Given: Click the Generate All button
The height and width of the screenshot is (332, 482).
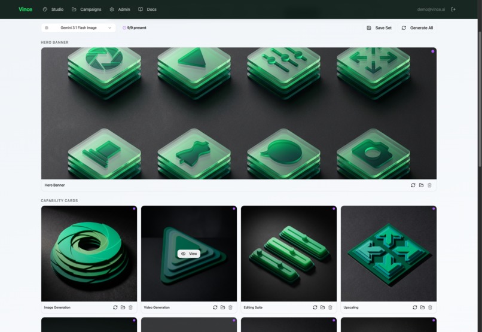Looking at the screenshot, I should click(x=417, y=28).
